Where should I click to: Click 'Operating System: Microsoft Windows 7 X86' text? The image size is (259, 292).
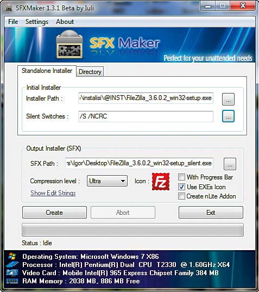[91, 257]
